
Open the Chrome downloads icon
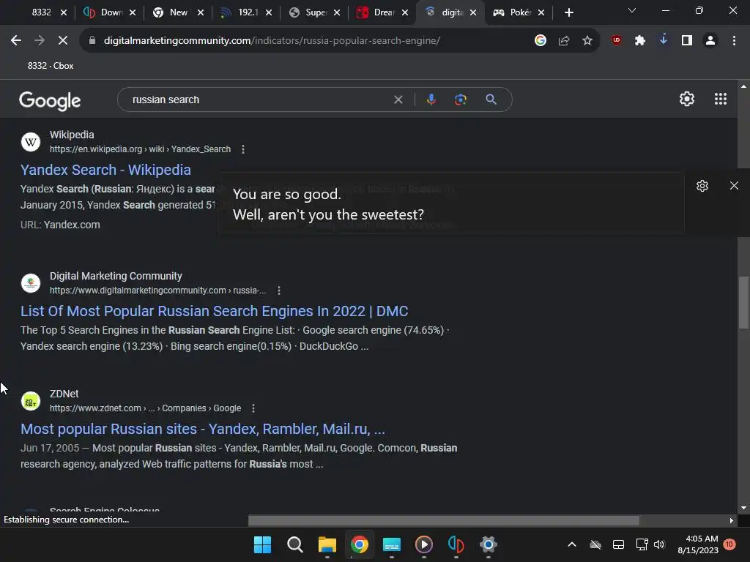664,41
